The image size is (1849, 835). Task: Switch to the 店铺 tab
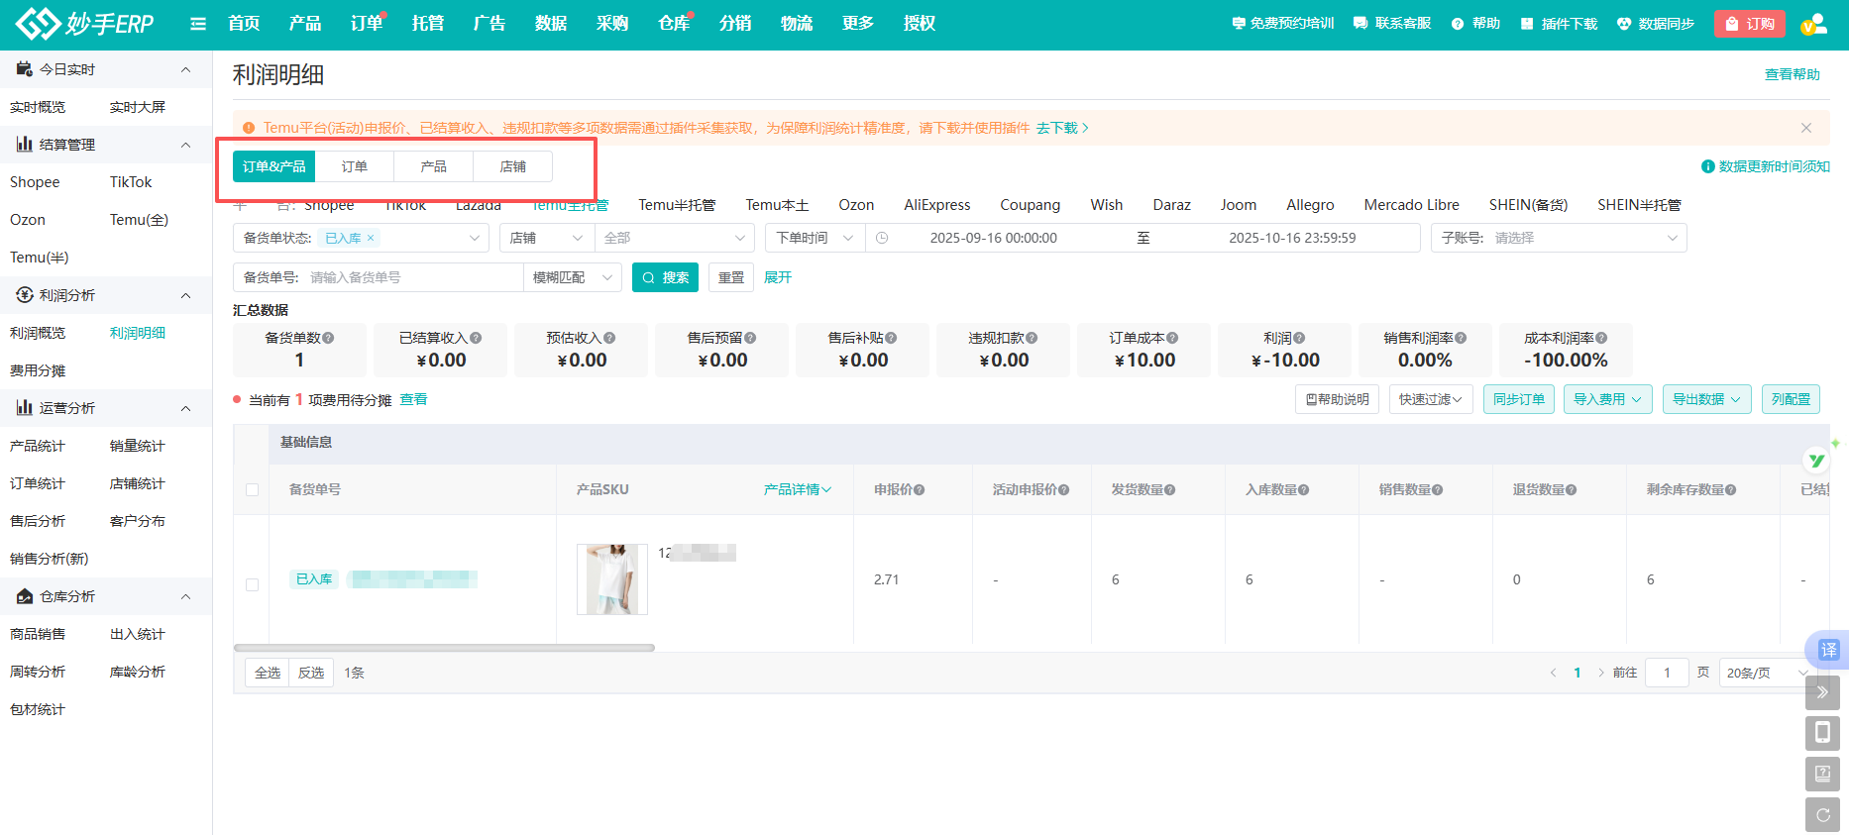[x=513, y=166]
